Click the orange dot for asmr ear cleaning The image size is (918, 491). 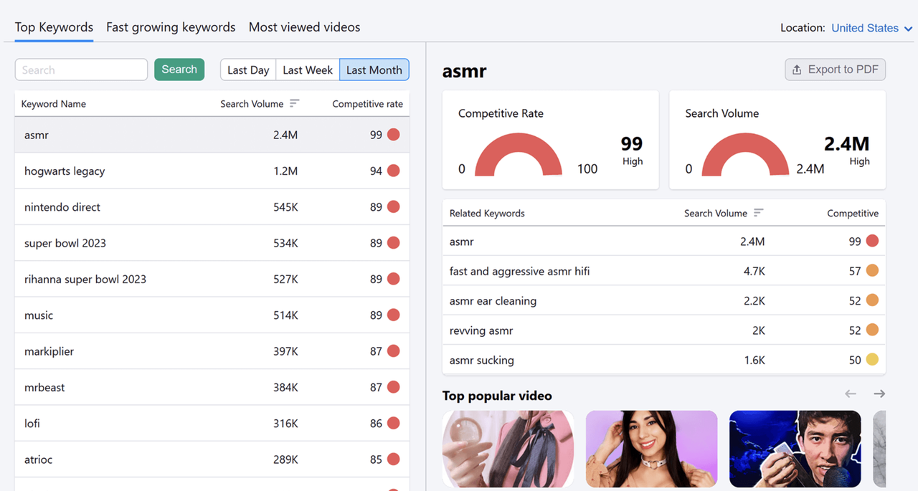coord(872,300)
